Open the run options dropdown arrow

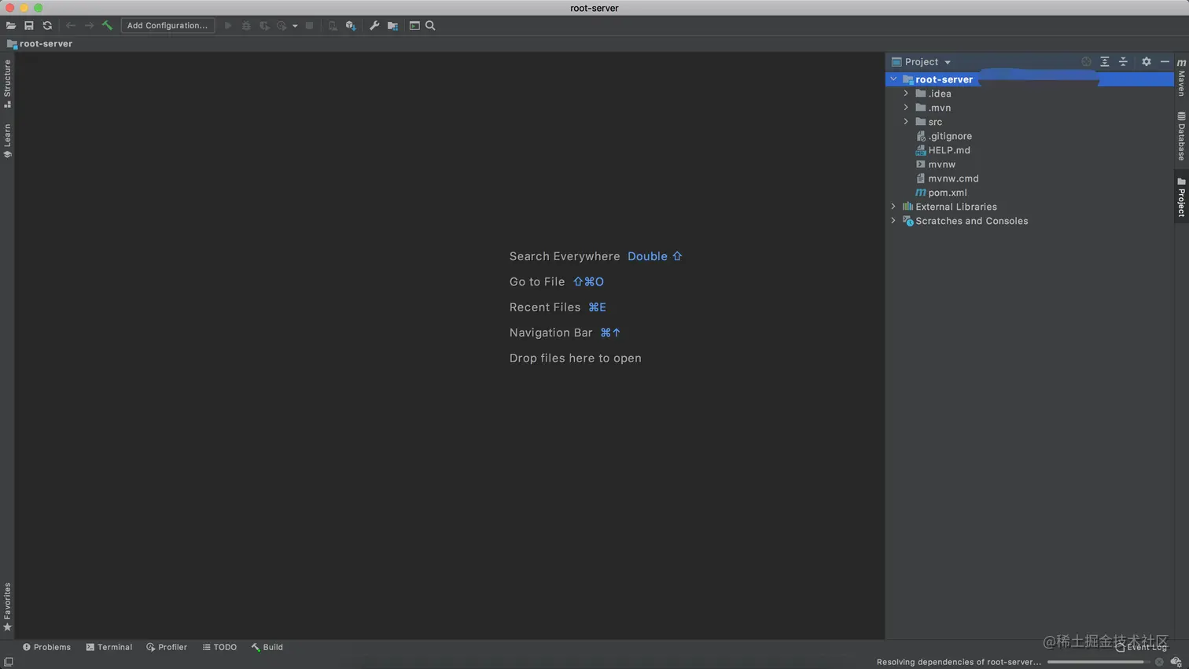295,26
